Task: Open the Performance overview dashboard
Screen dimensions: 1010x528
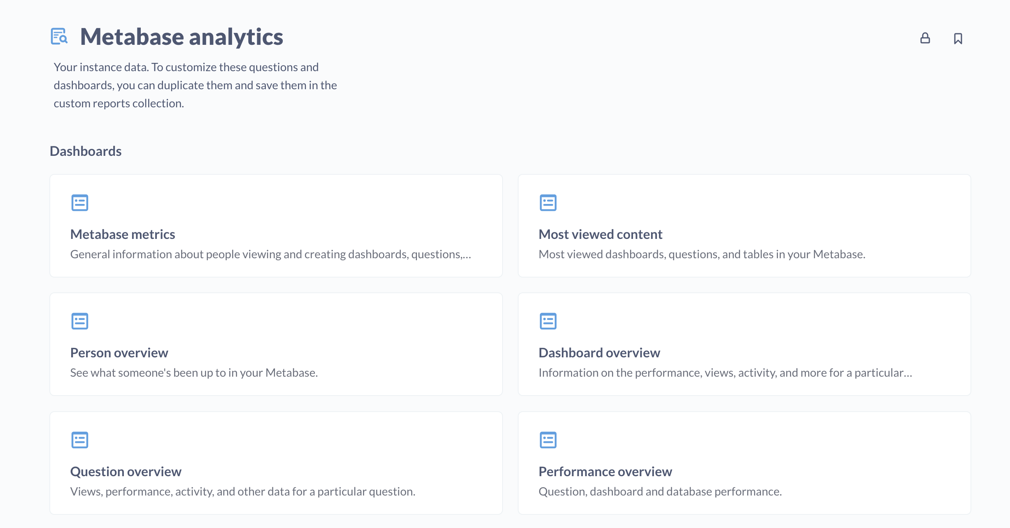Action: 605,471
